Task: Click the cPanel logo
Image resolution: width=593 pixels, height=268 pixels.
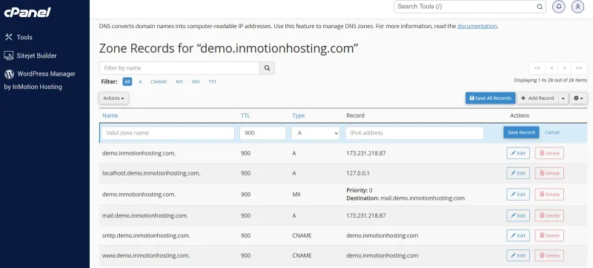Action: (x=27, y=12)
